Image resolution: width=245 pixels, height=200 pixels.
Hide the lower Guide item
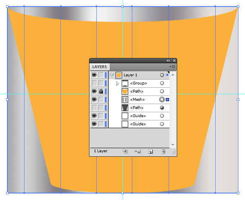coord(94,124)
